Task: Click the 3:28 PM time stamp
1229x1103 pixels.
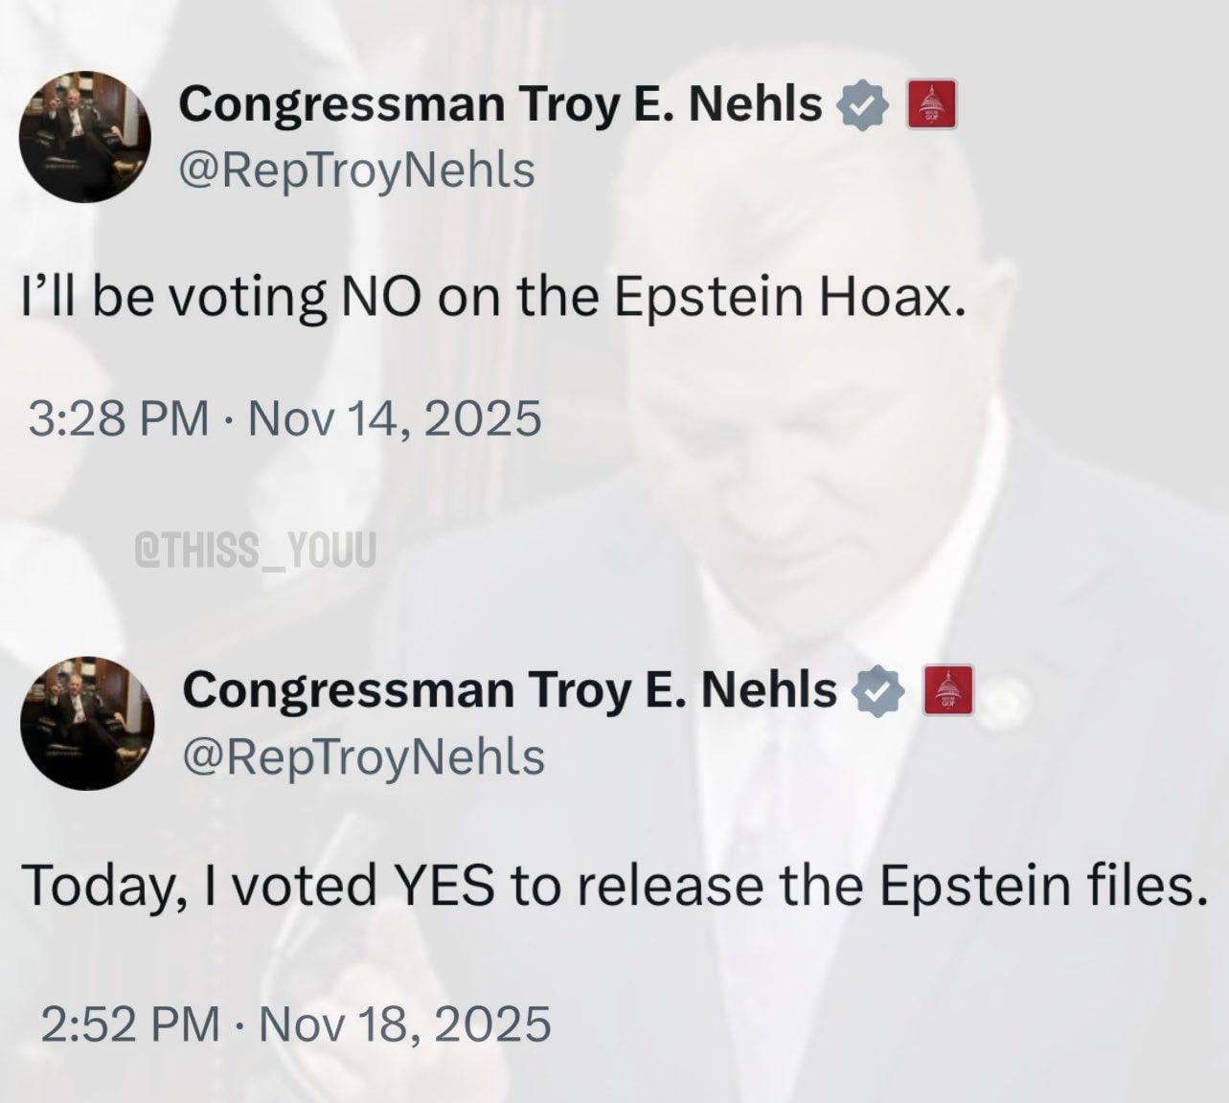Action: tap(119, 418)
